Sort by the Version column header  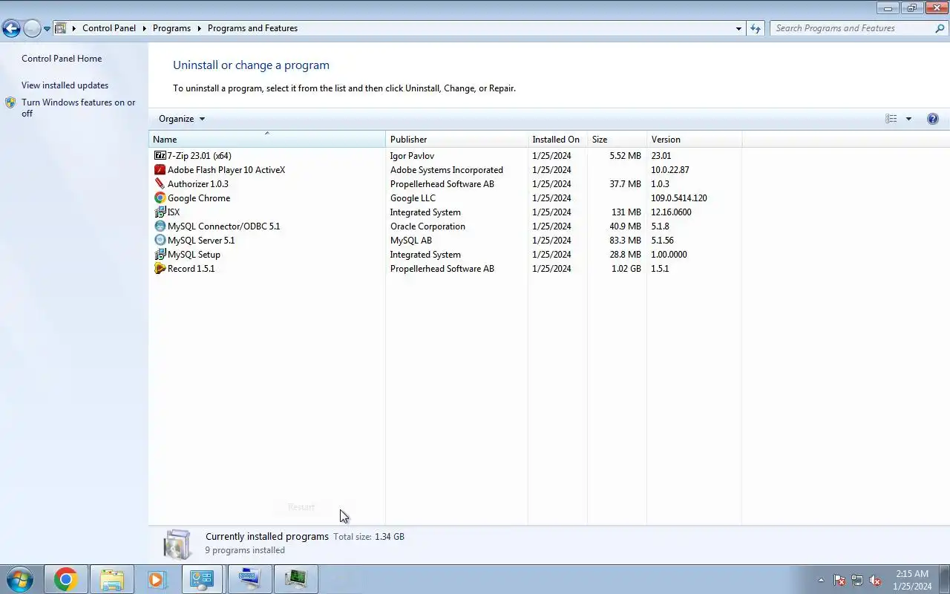point(694,140)
